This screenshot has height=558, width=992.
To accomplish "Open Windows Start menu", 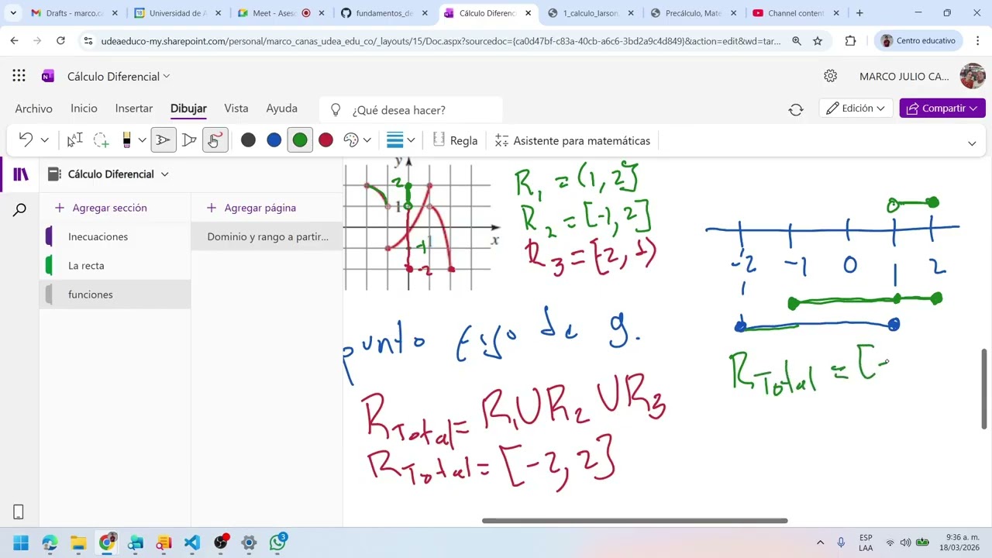I will (x=21, y=542).
